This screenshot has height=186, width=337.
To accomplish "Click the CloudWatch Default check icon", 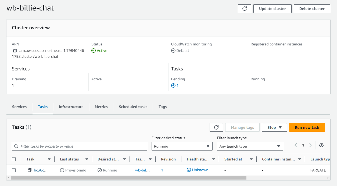I will (x=173, y=51).
